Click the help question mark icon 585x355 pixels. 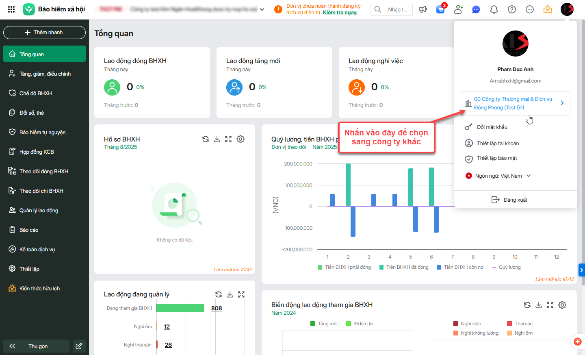pos(512,9)
